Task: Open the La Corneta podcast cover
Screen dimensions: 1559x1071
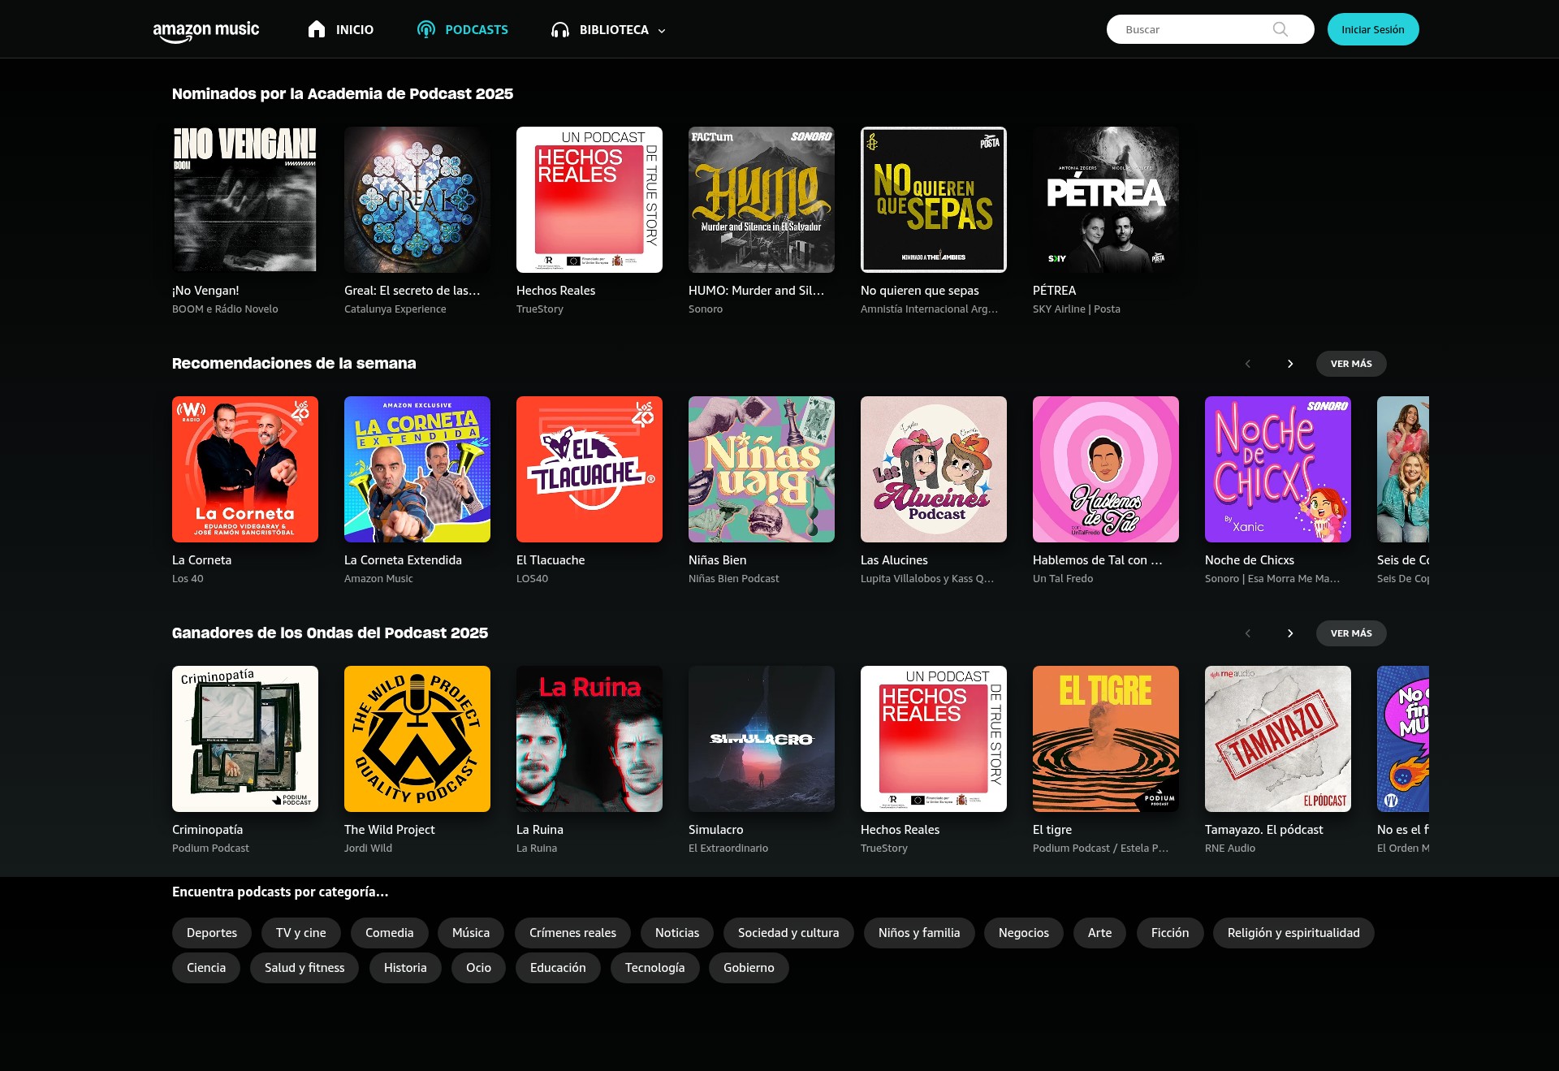Action: 245,469
